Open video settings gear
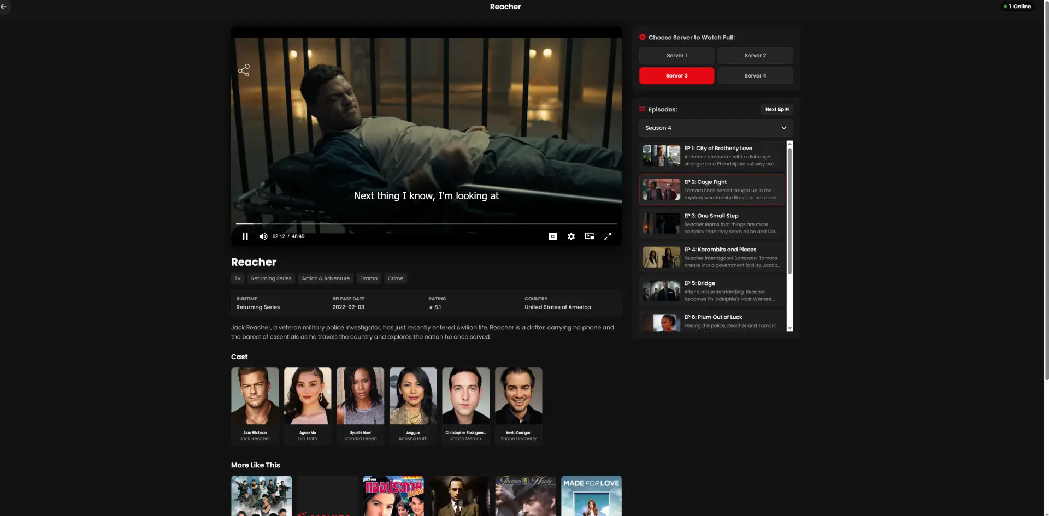This screenshot has width=1049, height=516. (x=571, y=236)
